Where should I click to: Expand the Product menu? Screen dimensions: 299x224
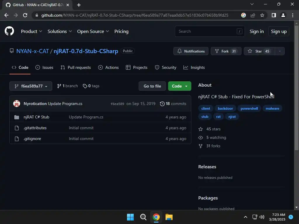tap(32, 32)
